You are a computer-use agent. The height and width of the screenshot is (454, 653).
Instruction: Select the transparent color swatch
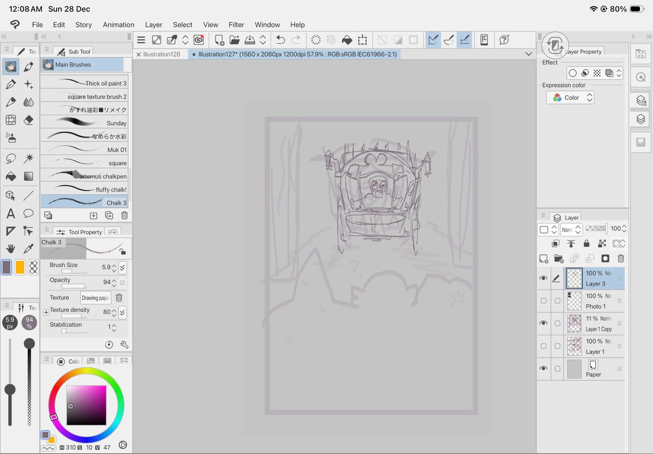tap(33, 267)
